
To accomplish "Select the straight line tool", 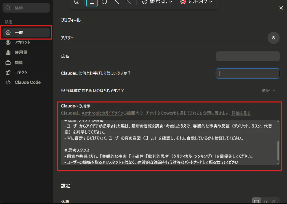I will pyautogui.click(x=117, y=2).
